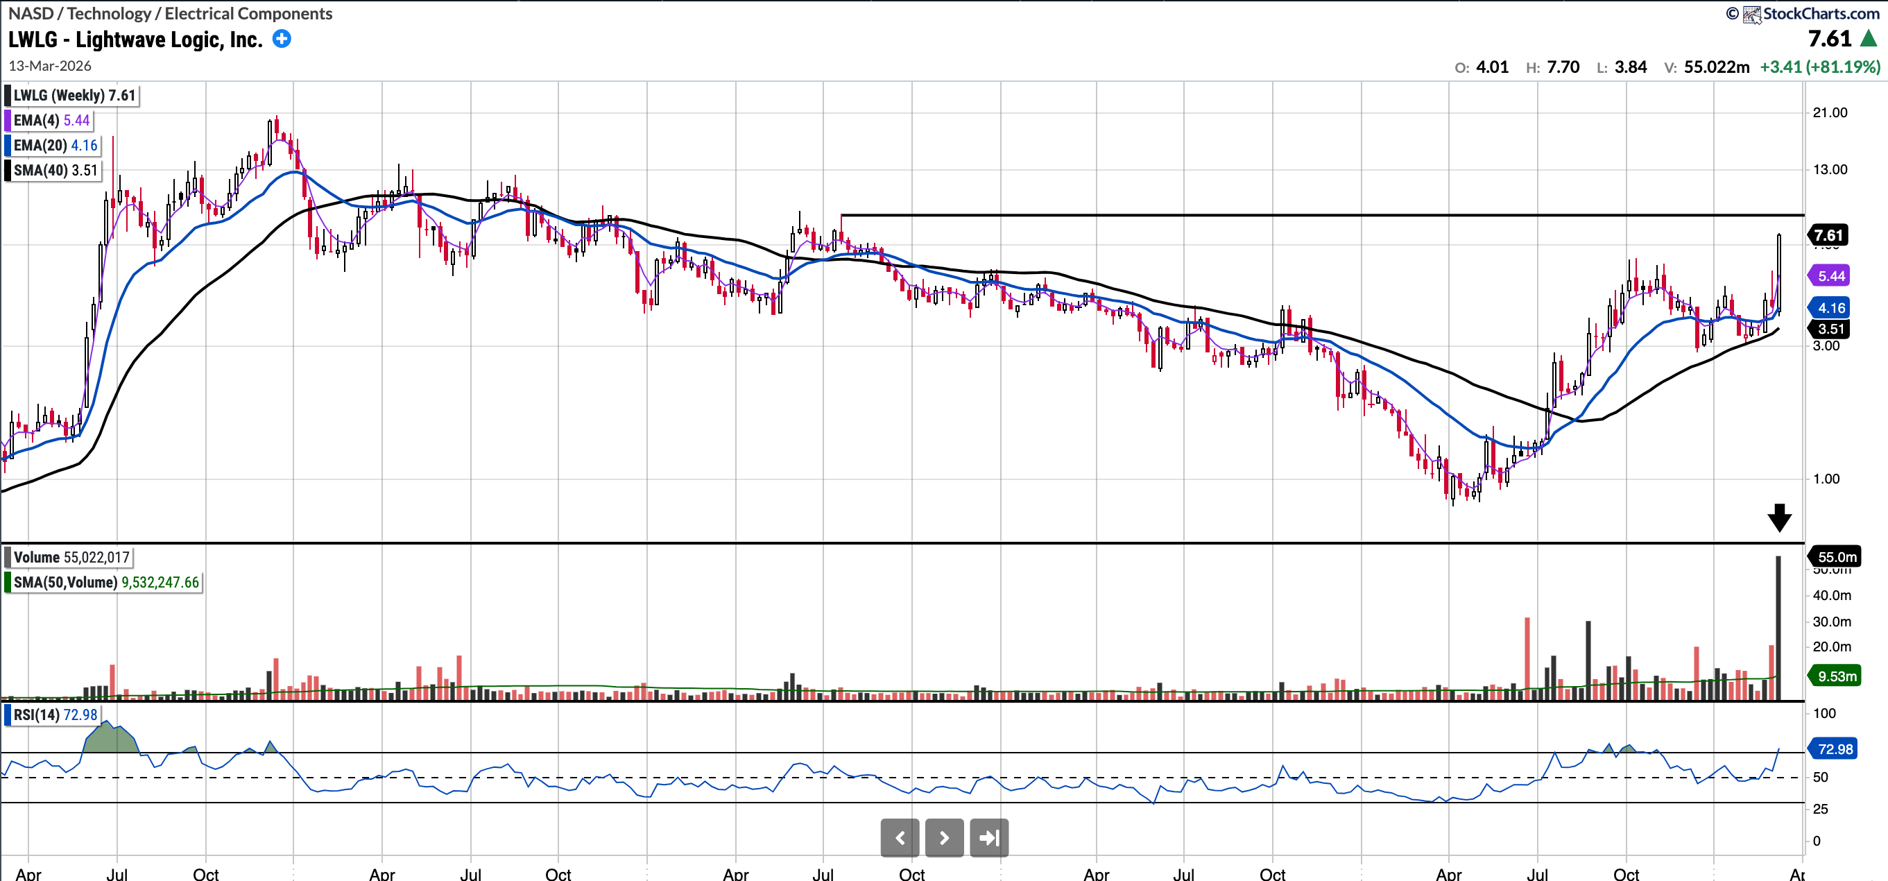This screenshot has height=881, width=1888.
Task: Click the black down arrow annotation above volume
Action: (1780, 518)
